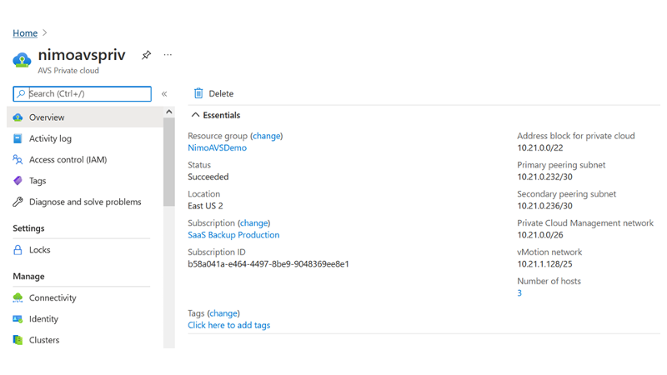
Task: Open the NimoAVSDemo resource group link
Action: pyautogui.click(x=217, y=147)
